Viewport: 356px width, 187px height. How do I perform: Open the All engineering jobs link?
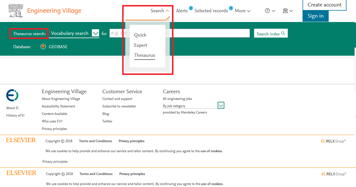(177, 99)
